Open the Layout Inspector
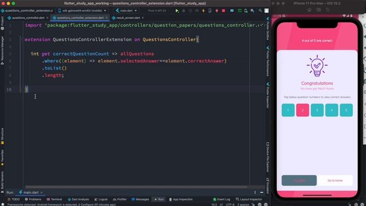Image resolution: width=366 pixels, height=206 pixels. (x=249, y=199)
